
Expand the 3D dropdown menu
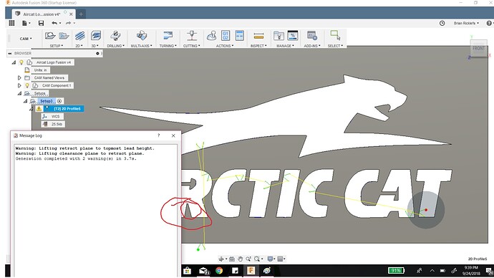[x=95, y=46]
